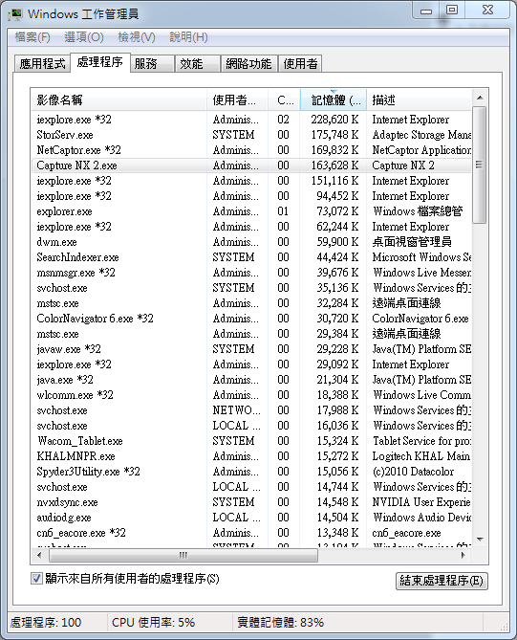The height and width of the screenshot is (640, 517).
Task: Select iexplore.exe using 94,452 K memory
Action: pyautogui.click(x=251, y=196)
